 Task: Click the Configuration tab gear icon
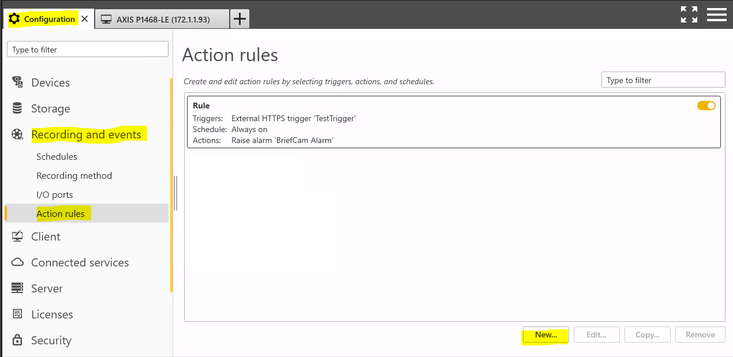pyautogui.click(x=14, y=19)
